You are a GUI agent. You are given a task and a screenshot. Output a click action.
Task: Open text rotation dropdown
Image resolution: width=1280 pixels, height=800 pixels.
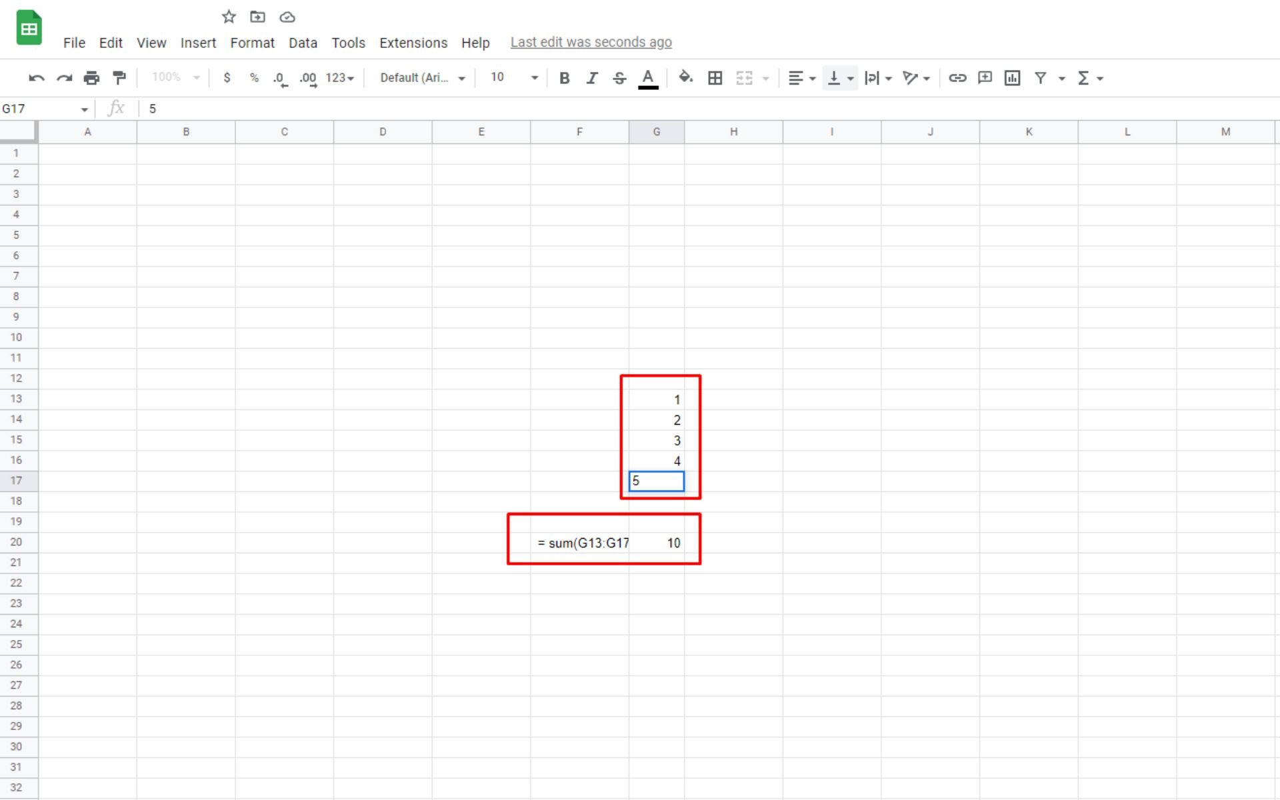point(916,78)
